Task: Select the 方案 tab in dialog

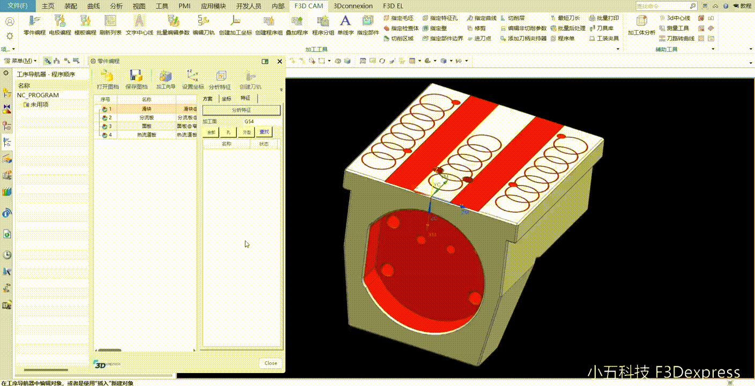Action: tap(208, 99)
